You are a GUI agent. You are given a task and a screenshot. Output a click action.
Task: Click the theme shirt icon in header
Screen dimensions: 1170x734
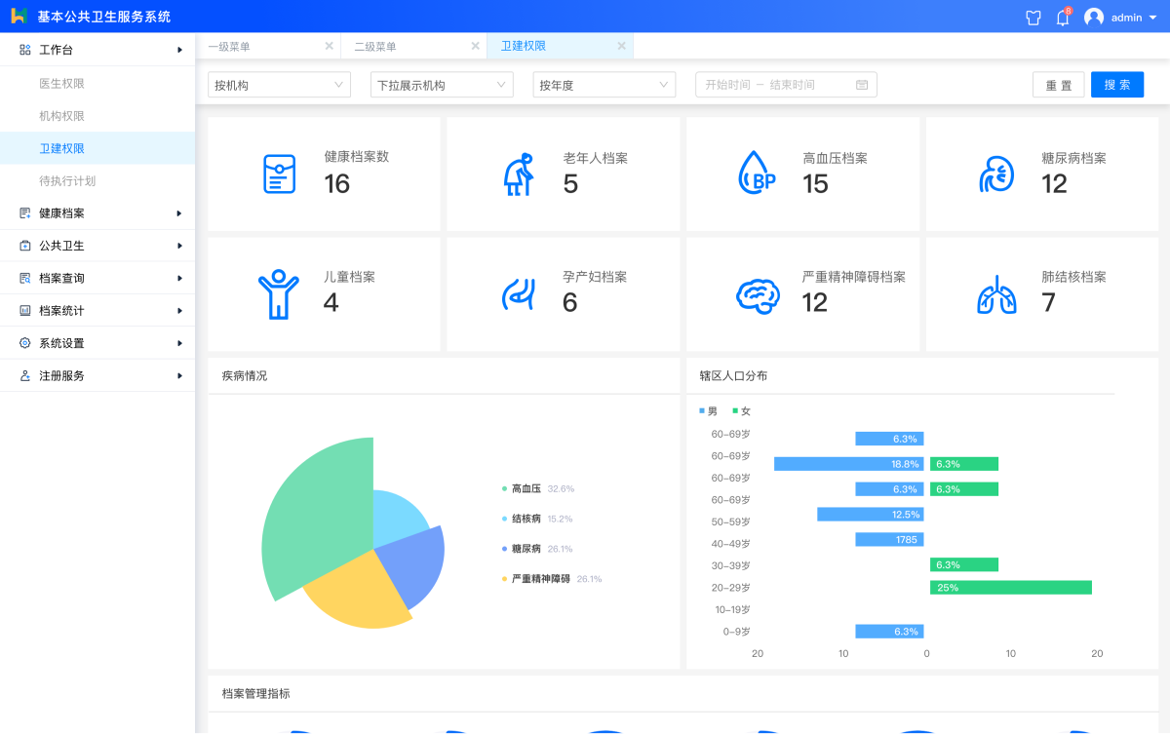point(1033,18)
